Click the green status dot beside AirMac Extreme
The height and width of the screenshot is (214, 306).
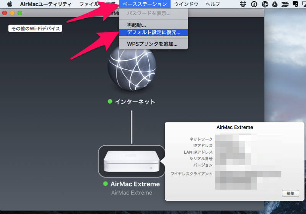tap(106, 183)
